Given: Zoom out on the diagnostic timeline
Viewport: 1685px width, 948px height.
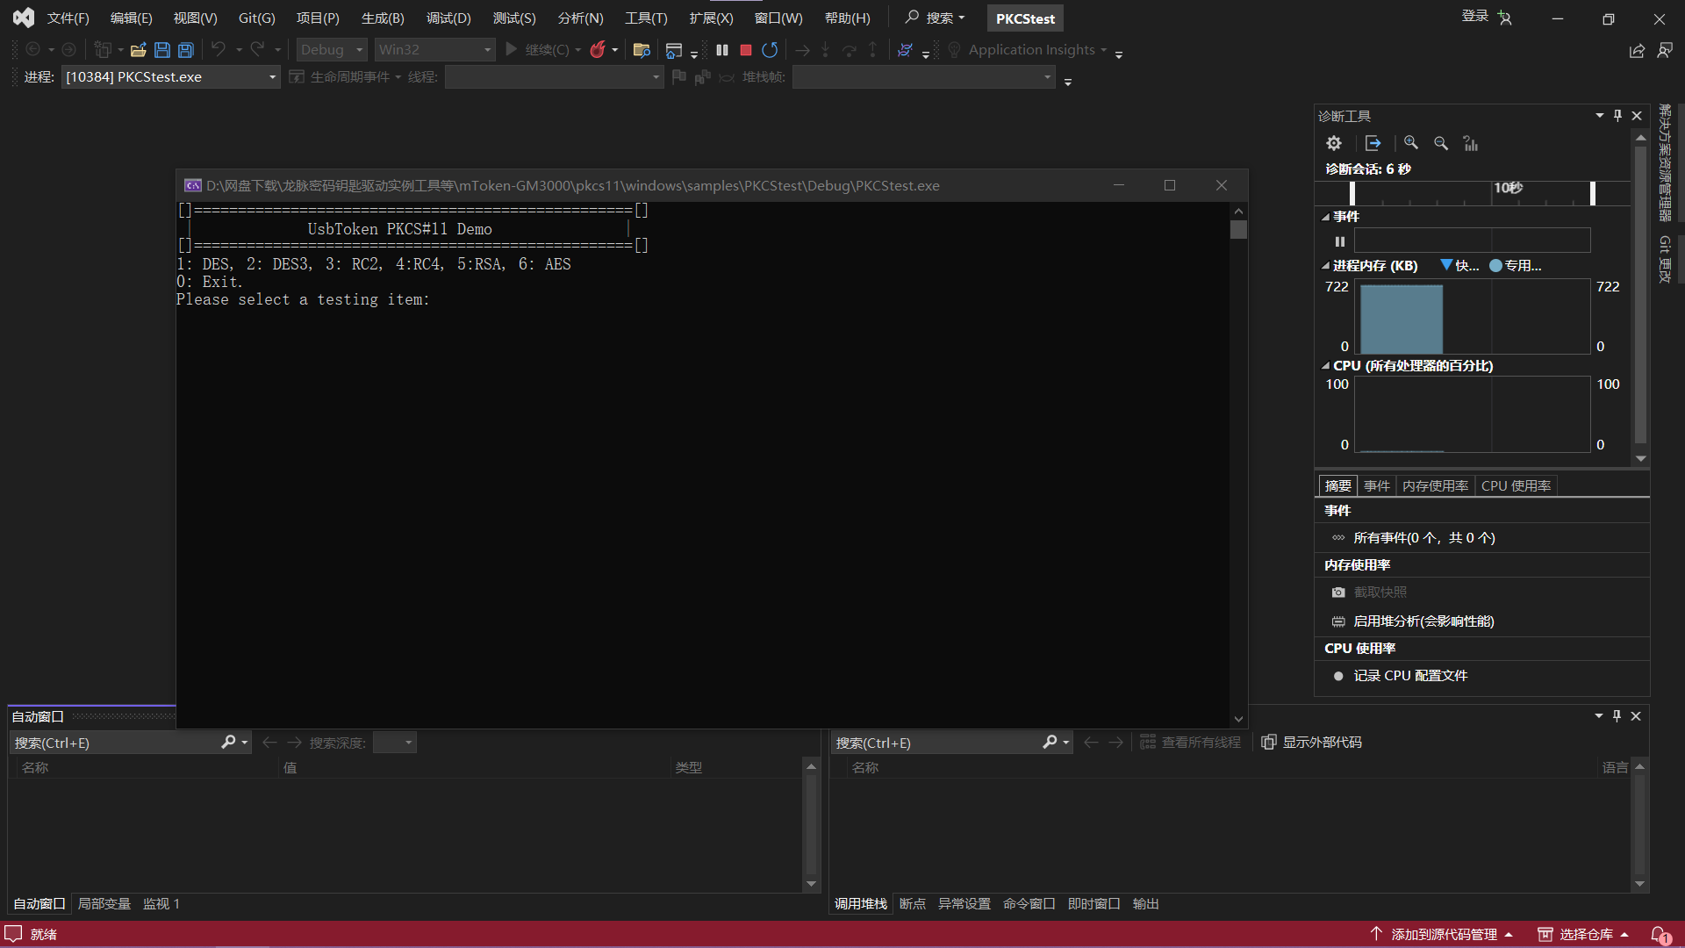Looking at the screenshot, I should (x=1441, y=143).
